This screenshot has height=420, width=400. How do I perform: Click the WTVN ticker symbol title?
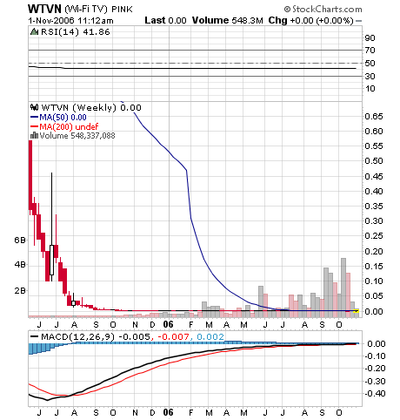coord(44,9)
